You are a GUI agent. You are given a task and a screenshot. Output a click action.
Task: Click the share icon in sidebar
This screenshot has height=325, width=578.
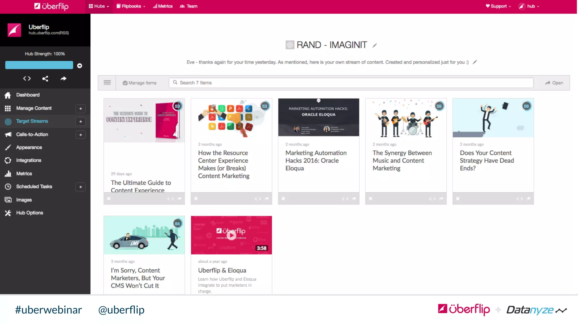coord(45,78)
